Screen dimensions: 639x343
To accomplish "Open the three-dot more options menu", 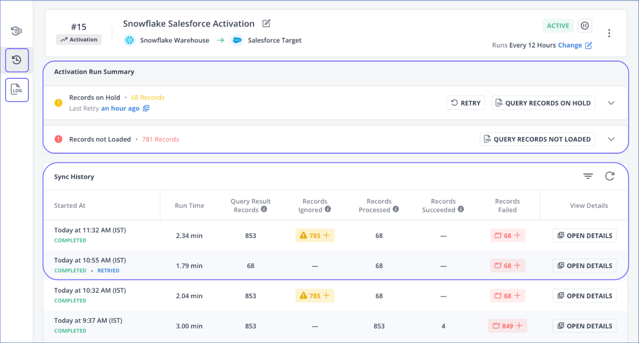I will 609,33.
